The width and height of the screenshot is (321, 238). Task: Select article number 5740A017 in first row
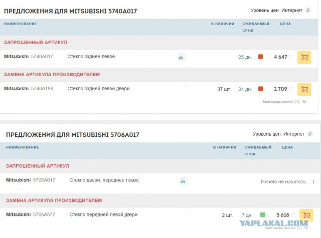(42, 57)
